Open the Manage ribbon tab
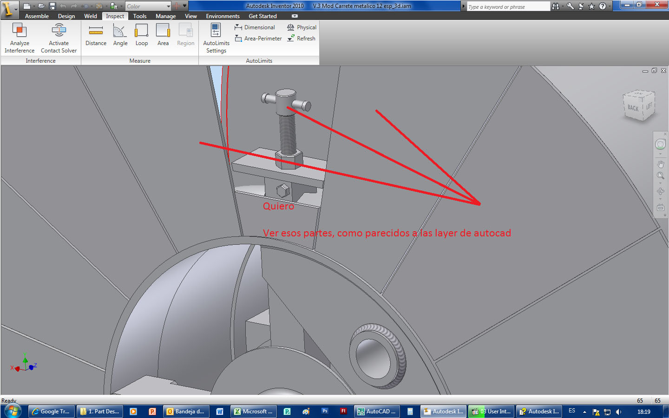The width and height of the screenshot is (669, 418). [x=165, y=16]
